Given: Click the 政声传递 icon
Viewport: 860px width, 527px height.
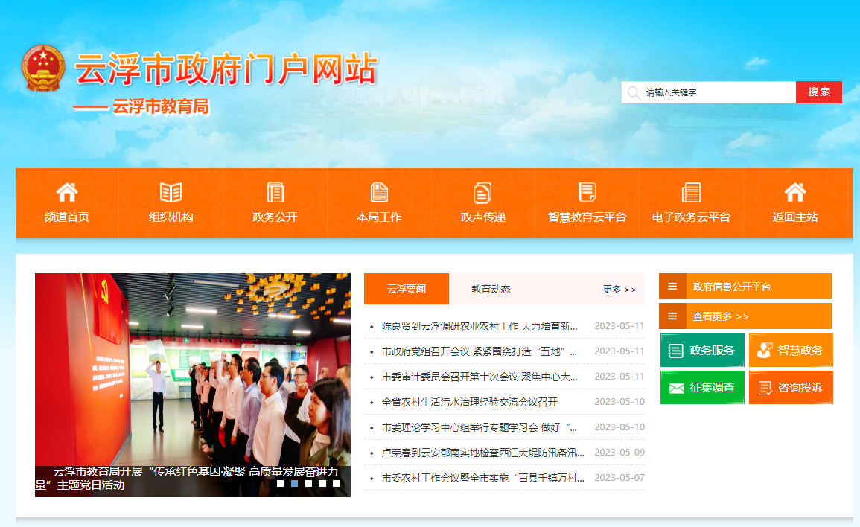Looking at the screenshot, I should click(482, 193).
